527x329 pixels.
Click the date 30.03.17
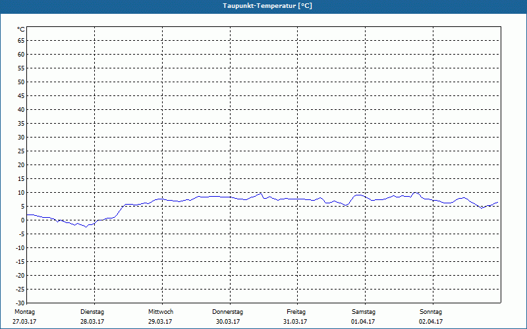pyautogui.click(x=228, y=322)
